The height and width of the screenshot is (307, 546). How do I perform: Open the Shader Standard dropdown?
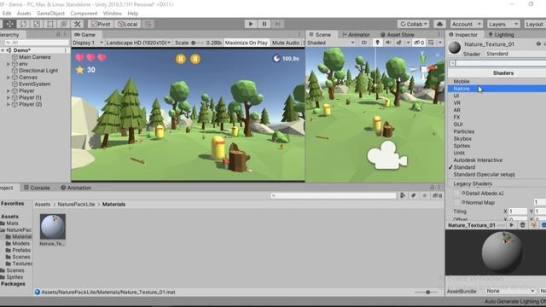click(515, 54)
